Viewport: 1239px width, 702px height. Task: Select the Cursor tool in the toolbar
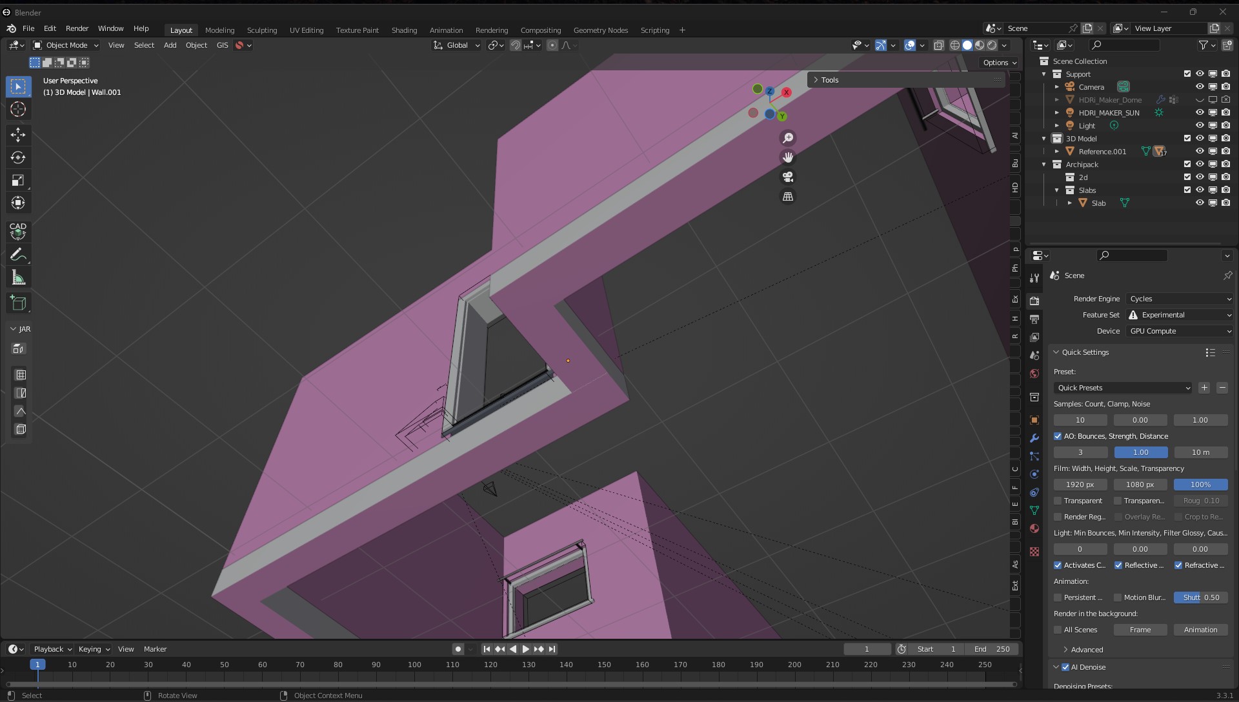(x=18, y=109)
